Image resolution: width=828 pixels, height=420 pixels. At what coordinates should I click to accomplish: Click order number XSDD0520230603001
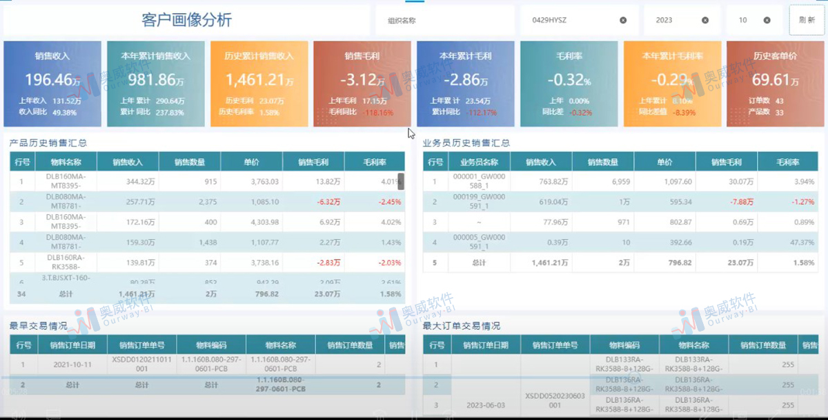[555, 401]
